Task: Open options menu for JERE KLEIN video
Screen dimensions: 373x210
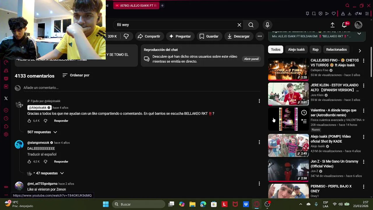Action: point(363,85)
